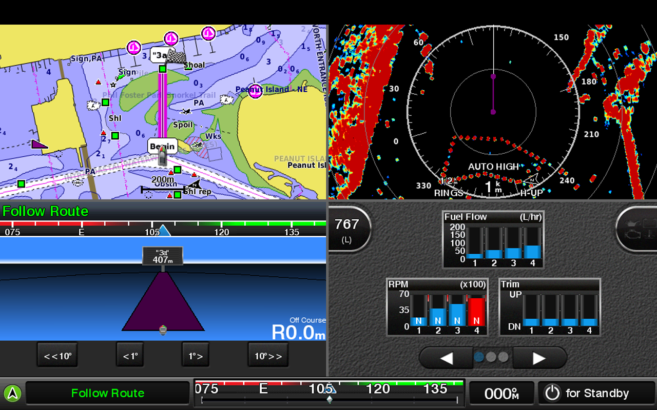Go to the previous gauge page arrow

(446, 358)
